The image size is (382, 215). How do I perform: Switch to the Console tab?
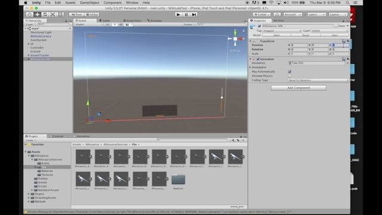pyautogui.click(x=57, y=136)
